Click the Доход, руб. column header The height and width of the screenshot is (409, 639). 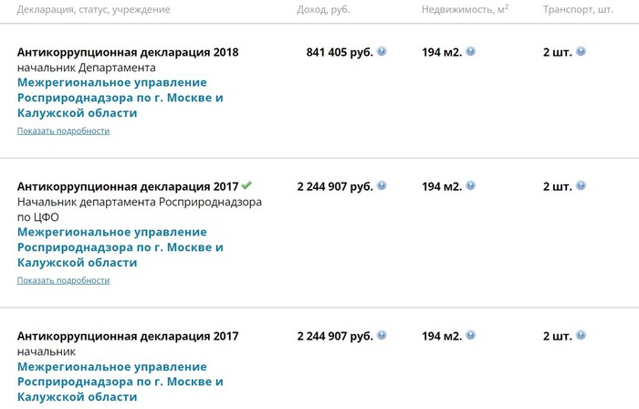[x=323, y=10]
